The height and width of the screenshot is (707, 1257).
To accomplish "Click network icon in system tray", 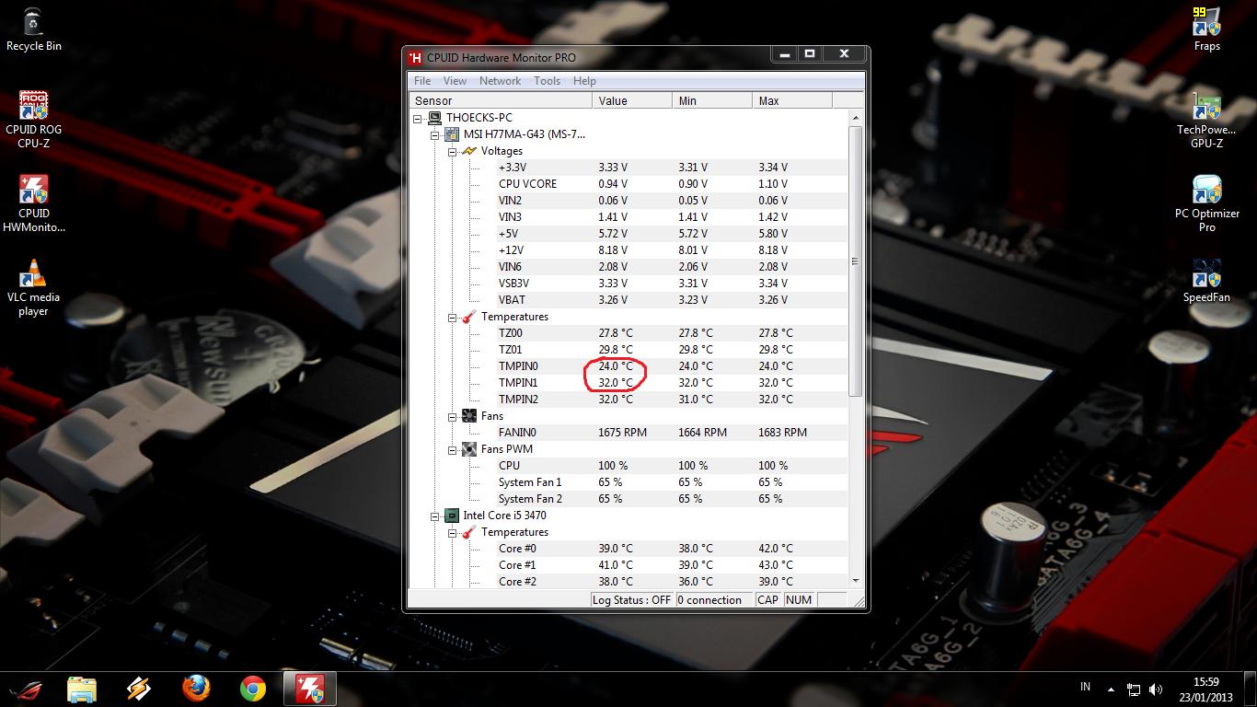I will tap(1134, 690).
